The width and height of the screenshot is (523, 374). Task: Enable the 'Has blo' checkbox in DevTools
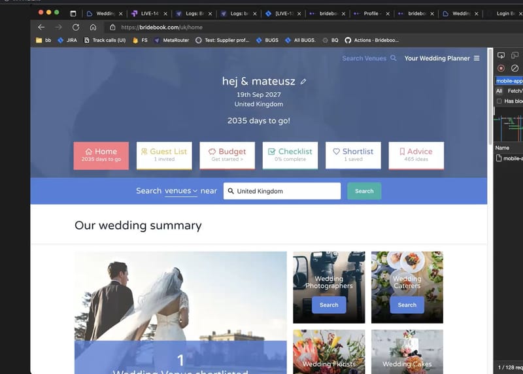tap(499, 101)
